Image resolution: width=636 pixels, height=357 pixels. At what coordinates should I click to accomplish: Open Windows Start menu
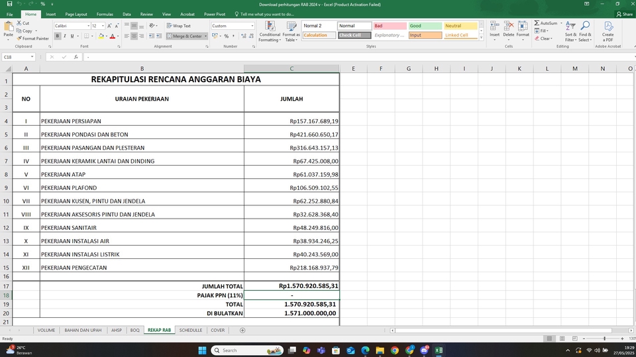coord(202,350)
